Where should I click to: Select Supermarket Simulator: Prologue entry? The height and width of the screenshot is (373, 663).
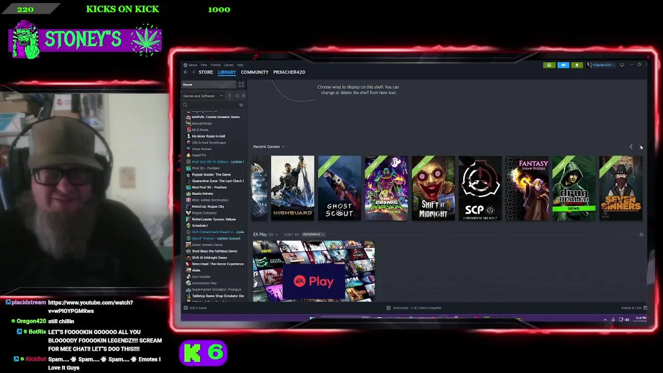217,289
